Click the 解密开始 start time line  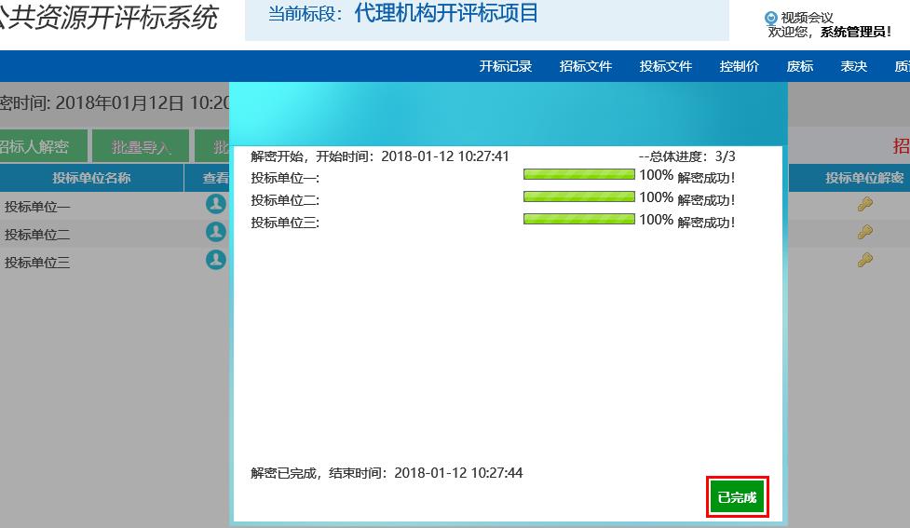(x=379, y=156)
